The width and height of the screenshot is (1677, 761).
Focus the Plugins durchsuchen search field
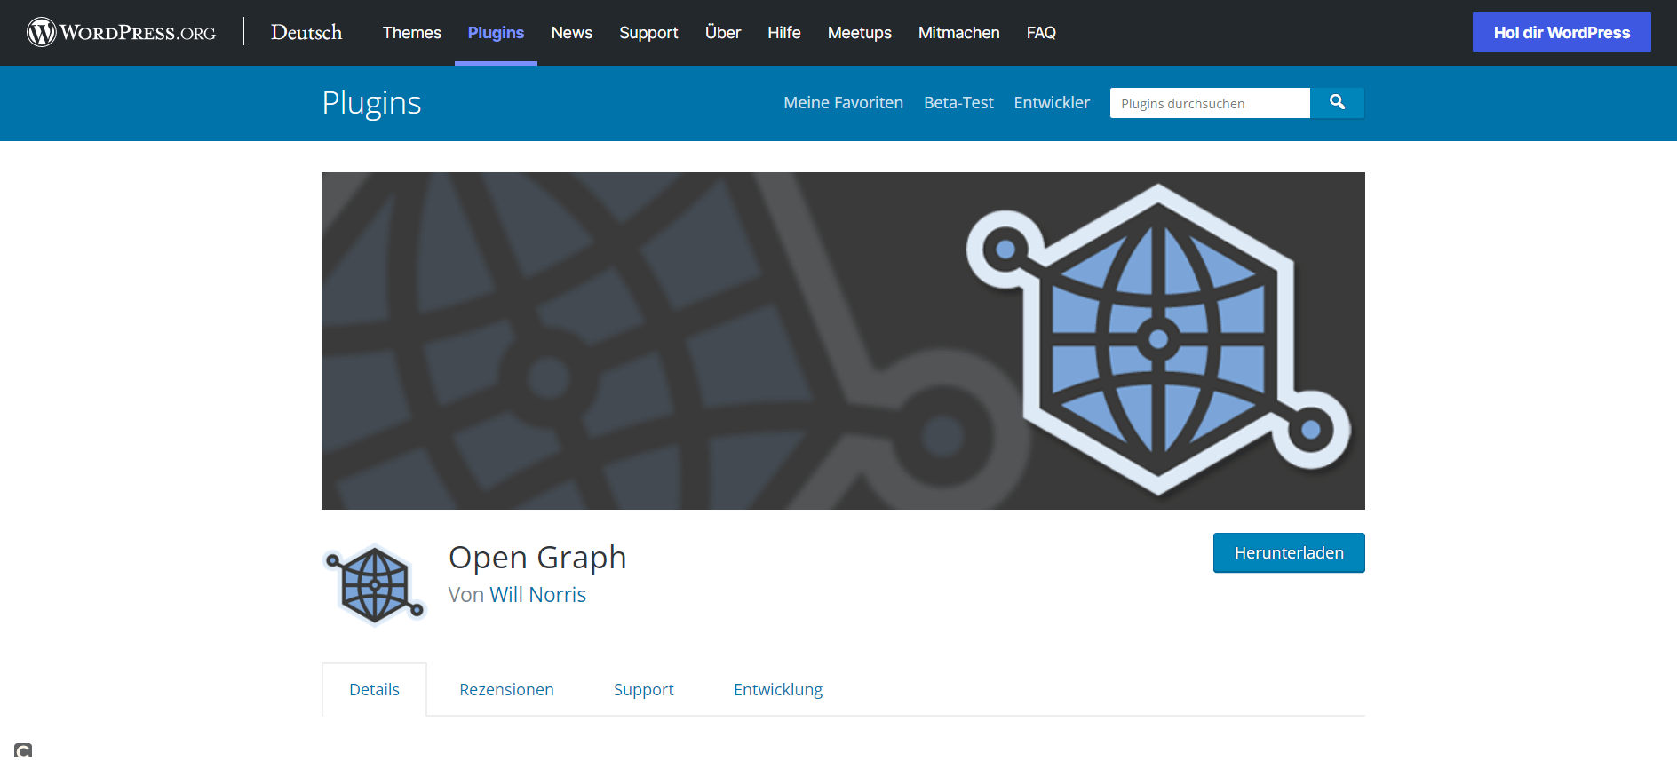(x=1209, y=103)
